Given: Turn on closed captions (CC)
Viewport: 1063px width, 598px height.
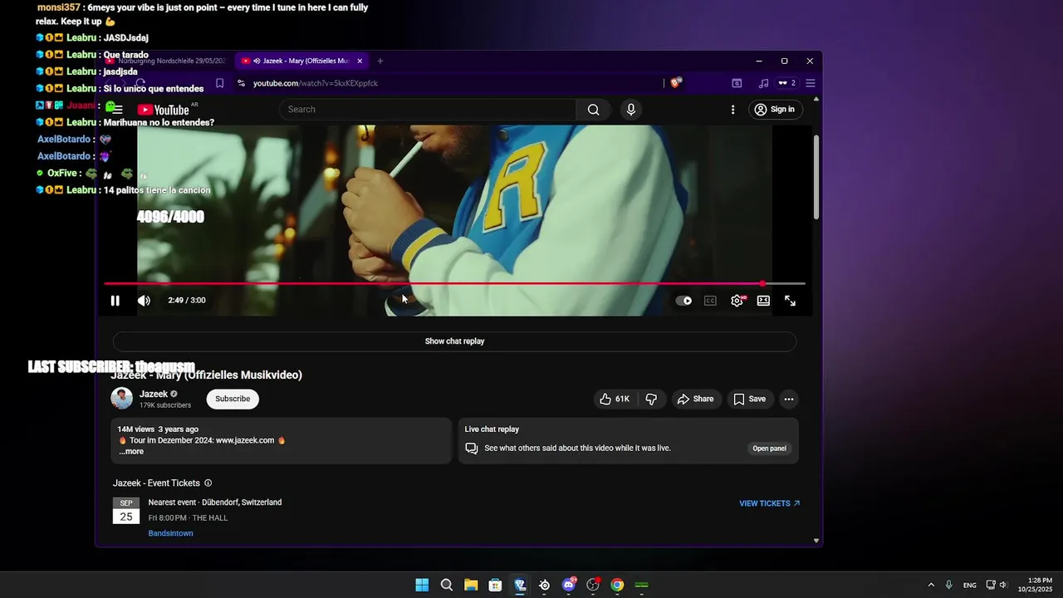Looking at the screenshot, I should pyautogui.click(x=710, y=301).
